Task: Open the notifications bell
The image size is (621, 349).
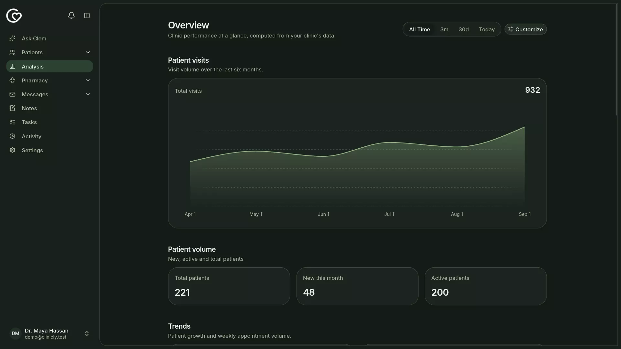Action: (71, 16)
